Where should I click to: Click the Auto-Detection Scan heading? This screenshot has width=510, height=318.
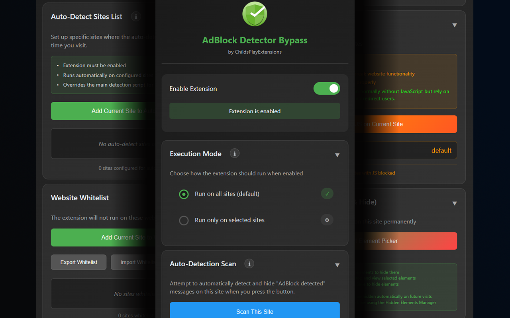(203, 264)
